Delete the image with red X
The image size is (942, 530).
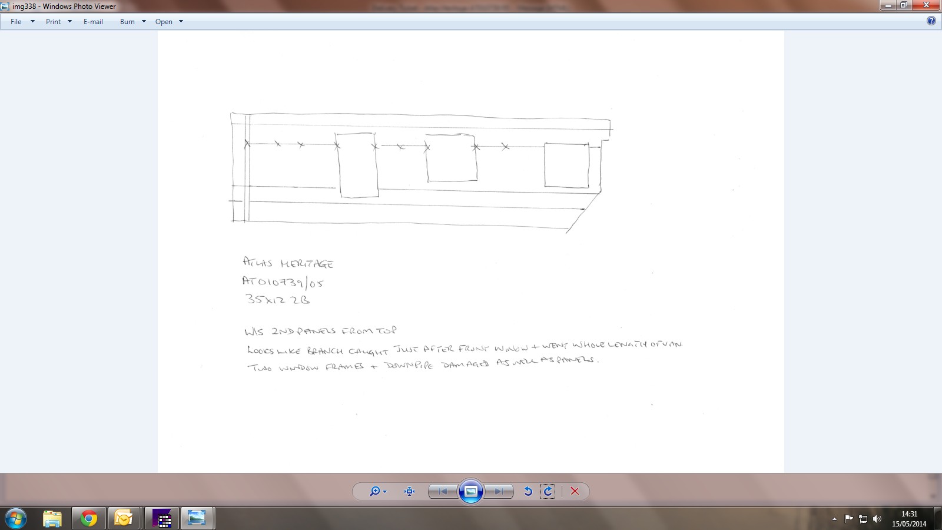575,491
